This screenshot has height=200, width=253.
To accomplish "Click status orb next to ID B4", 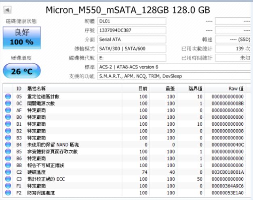I will click(x=8, y=145).
